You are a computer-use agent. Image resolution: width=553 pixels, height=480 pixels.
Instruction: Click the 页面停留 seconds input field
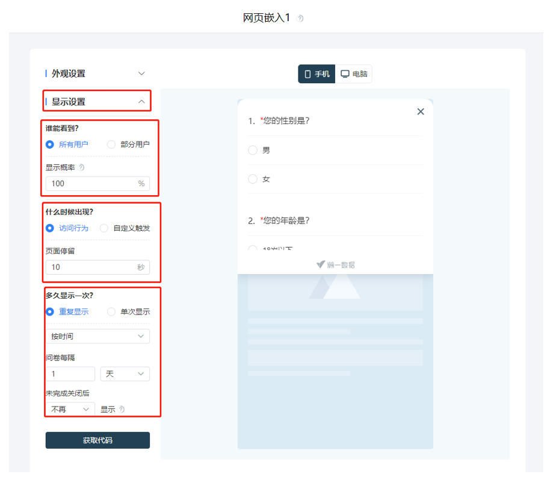[x=97, y=267]
